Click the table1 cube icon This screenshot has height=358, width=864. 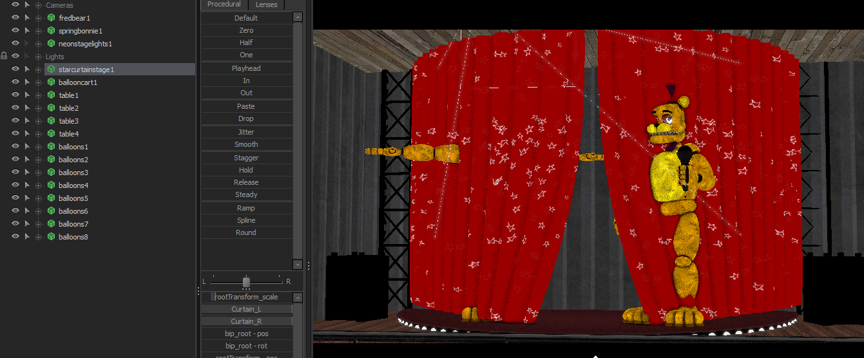click(51, 95)
